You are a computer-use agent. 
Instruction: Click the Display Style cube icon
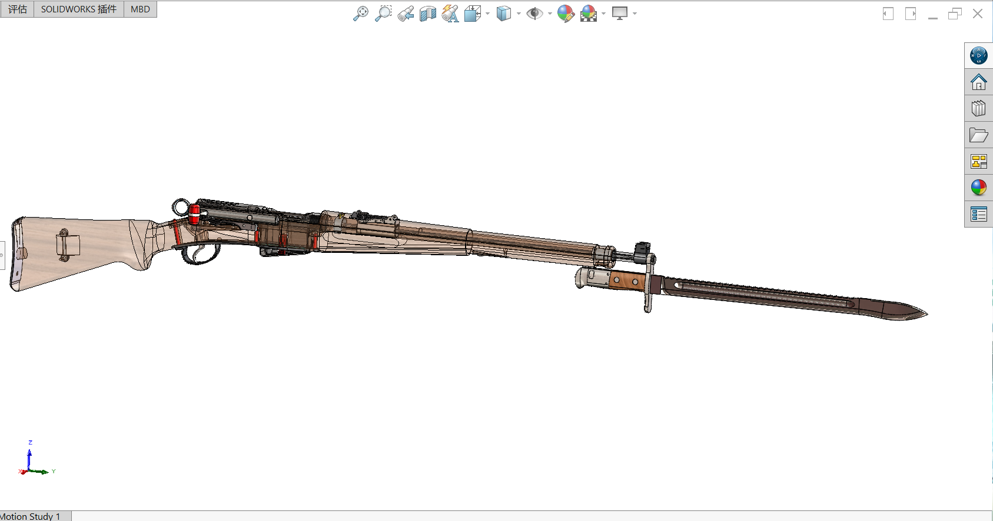pyautogui.click(x=504, y=13)
